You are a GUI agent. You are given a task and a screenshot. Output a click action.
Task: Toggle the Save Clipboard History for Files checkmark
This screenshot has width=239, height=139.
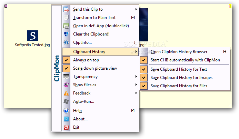tap(144, 86)
